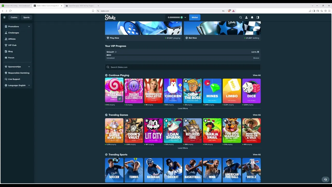Switch to the Sweet Bonanza 1000 browser tab
This screenshot has height=187, width=332.
80,6
